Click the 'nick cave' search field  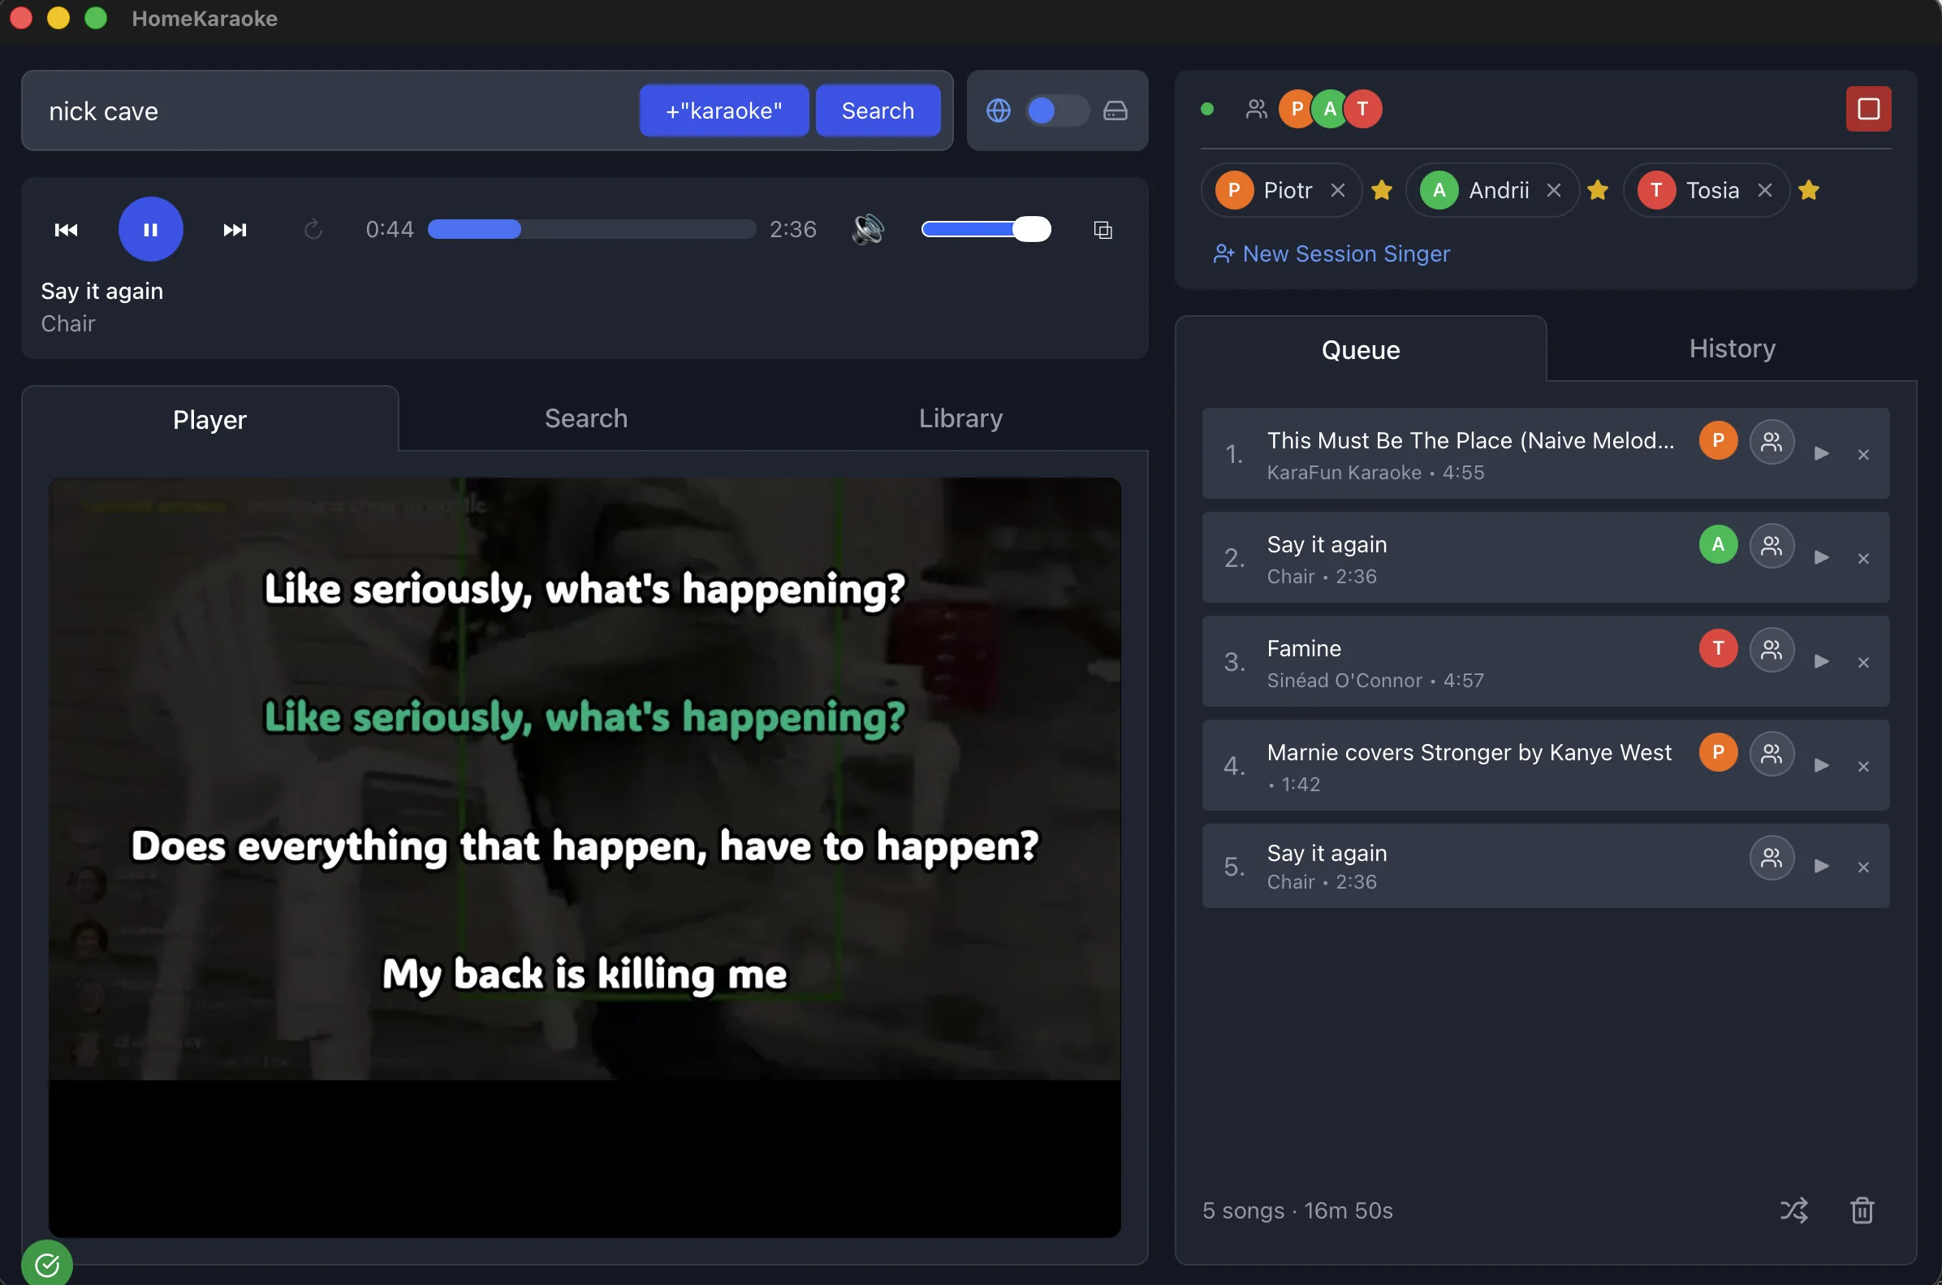[x=328, y=110]
